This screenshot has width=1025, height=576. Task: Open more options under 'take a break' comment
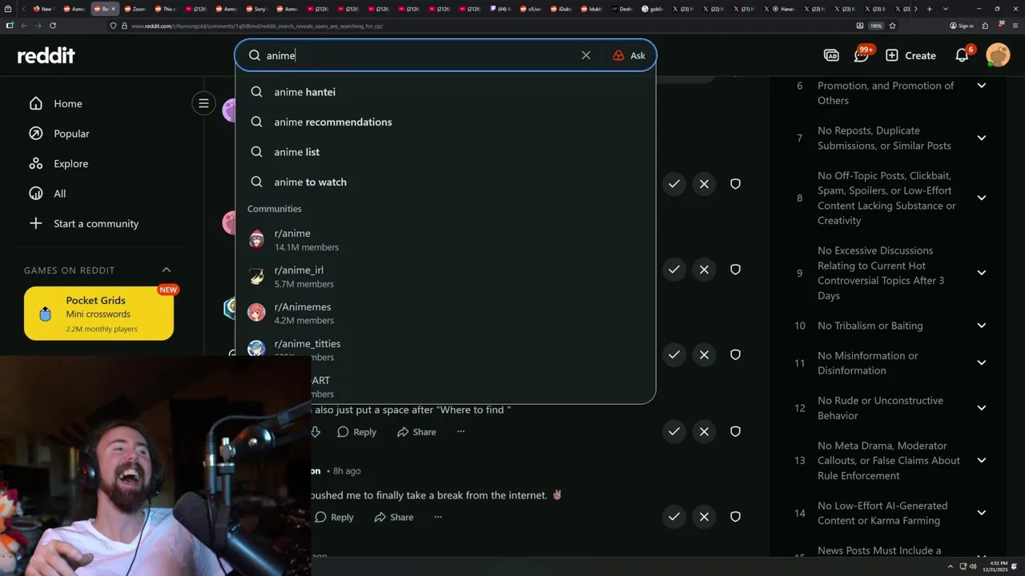438,518
